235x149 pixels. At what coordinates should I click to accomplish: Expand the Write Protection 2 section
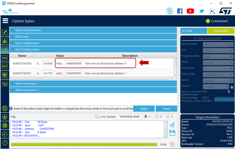point(93,90)
